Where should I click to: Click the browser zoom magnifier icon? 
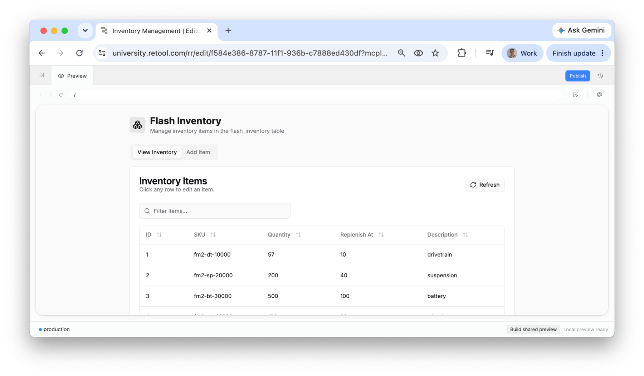(401, 53)
